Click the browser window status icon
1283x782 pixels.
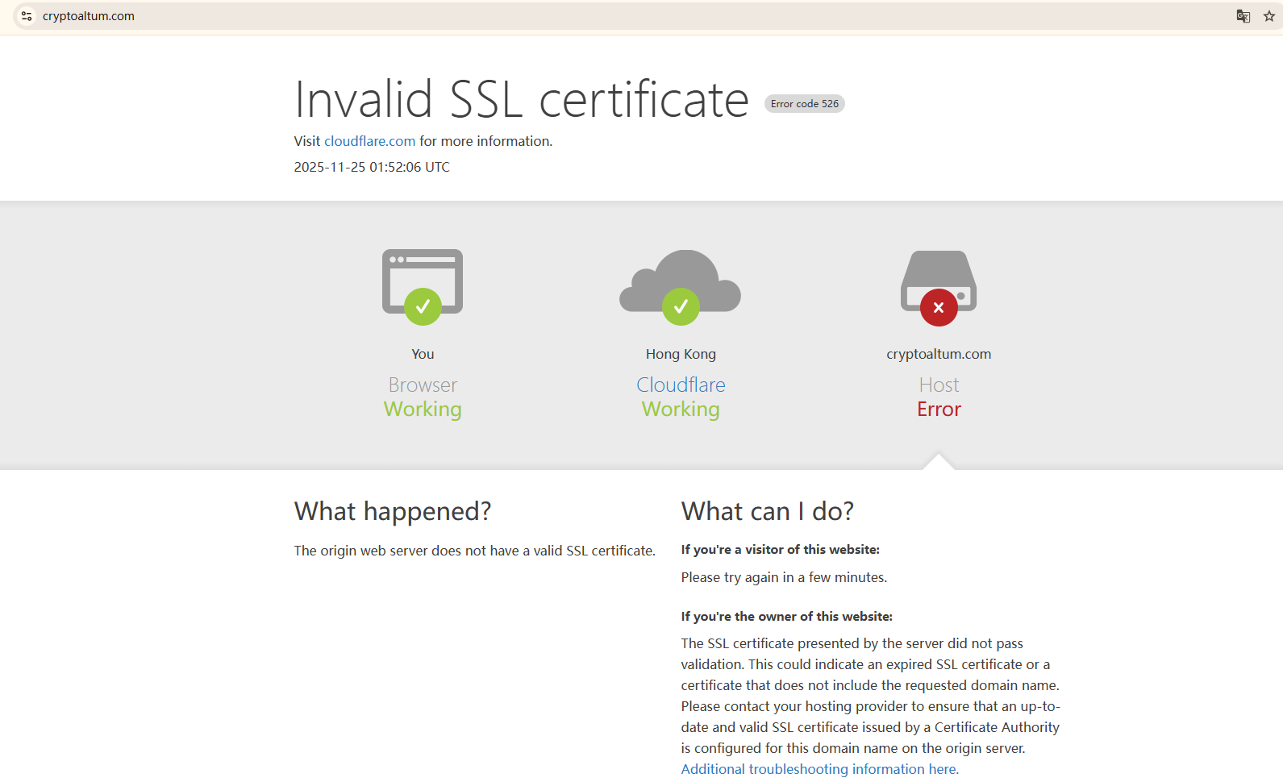[x=423, y=287]
